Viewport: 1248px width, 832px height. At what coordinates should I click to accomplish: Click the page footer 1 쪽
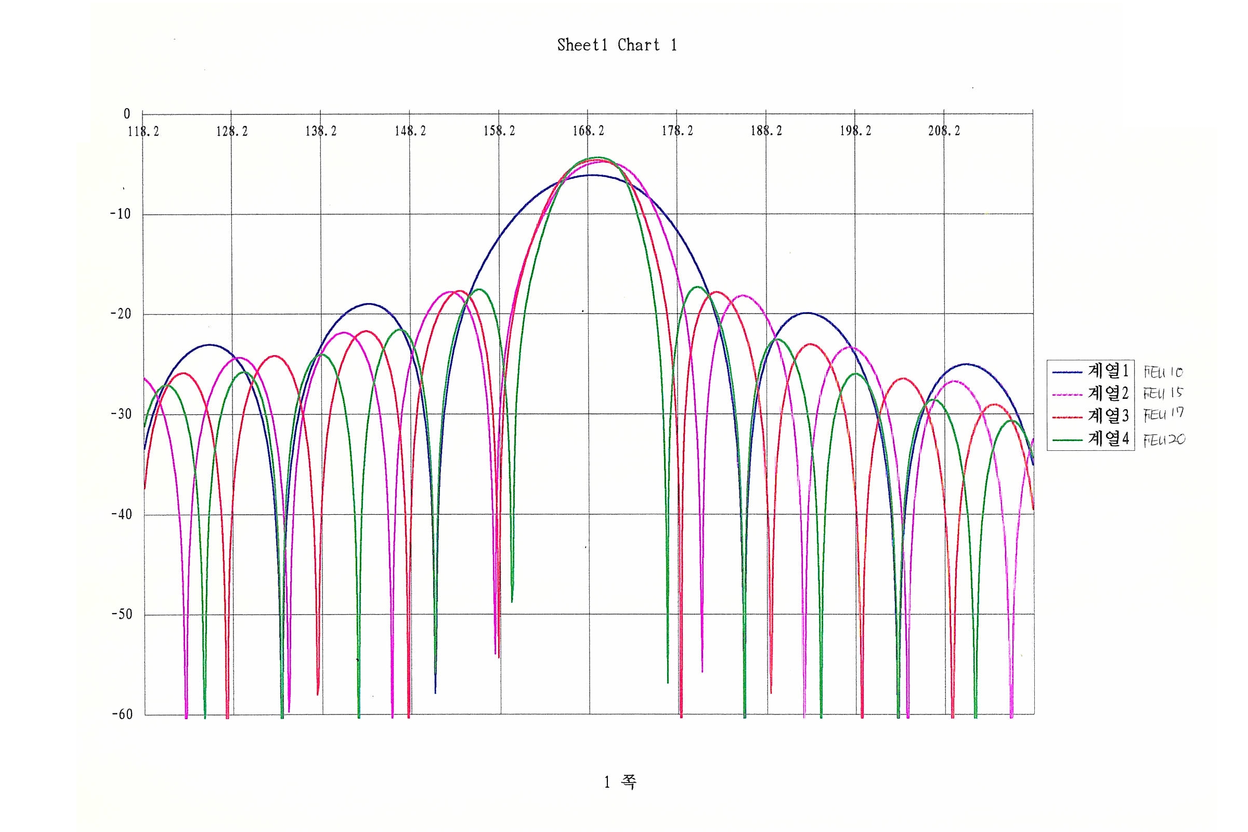620,782
